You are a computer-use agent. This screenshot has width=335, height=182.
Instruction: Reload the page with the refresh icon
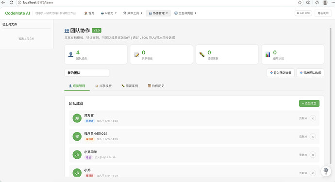tap(11, 2)
